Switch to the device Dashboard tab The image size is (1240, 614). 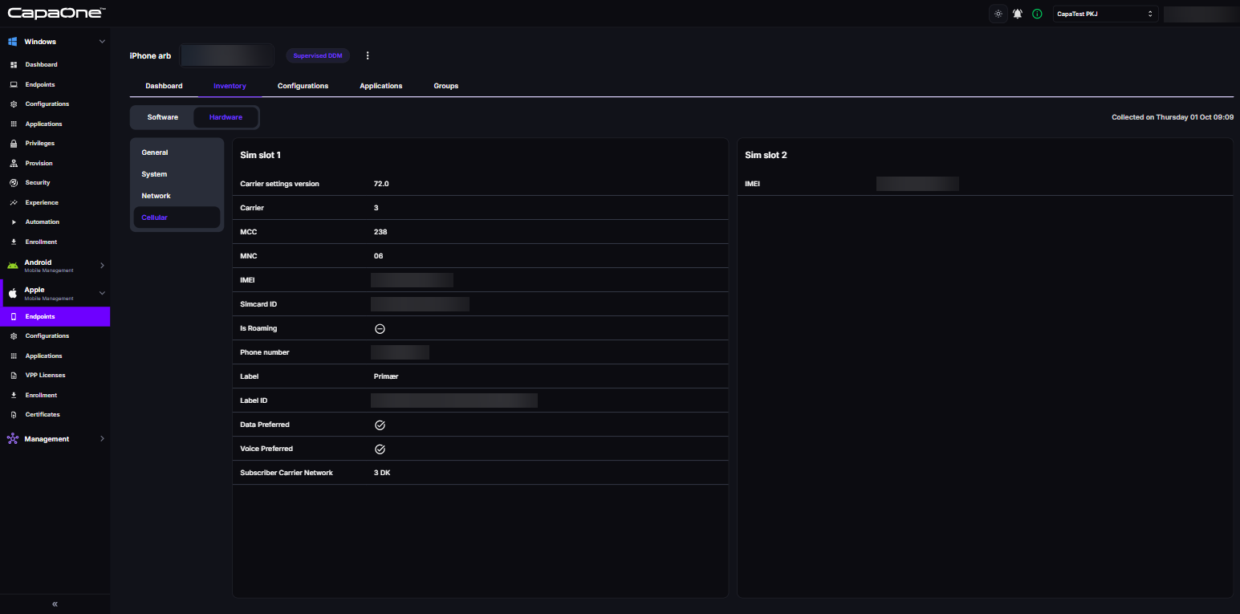164,86
